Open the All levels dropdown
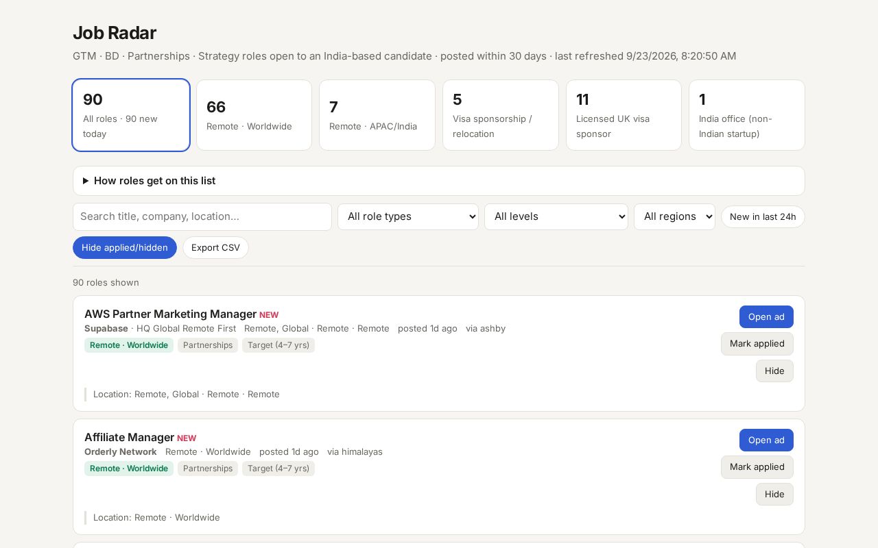Screen dimensions: 878x548 tap(556, 216)
